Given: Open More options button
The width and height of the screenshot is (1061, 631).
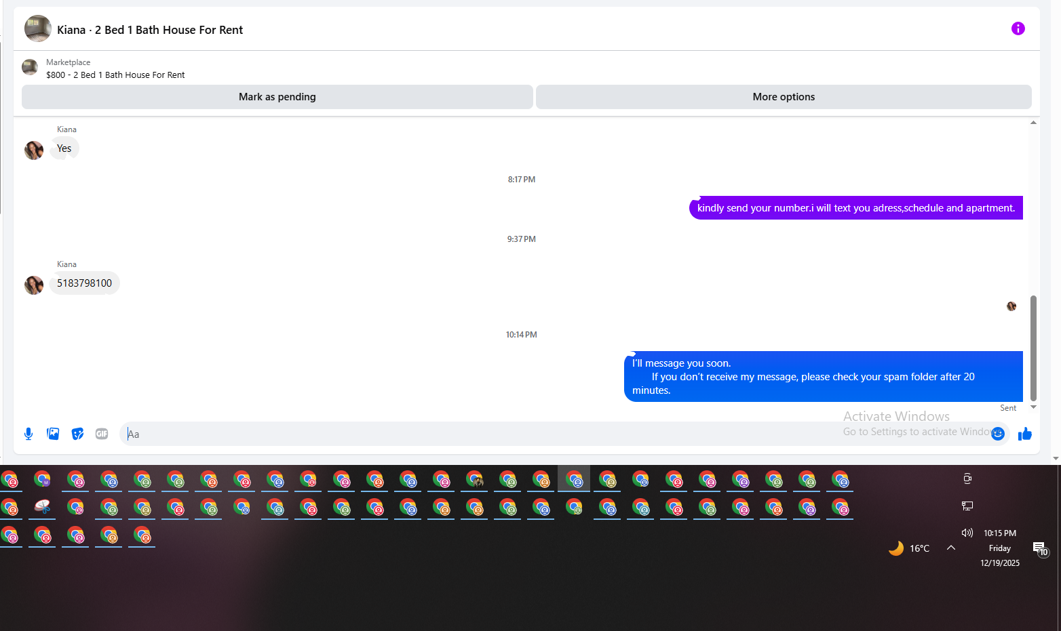Looking at the screenshot, I should tap(784, 97).
